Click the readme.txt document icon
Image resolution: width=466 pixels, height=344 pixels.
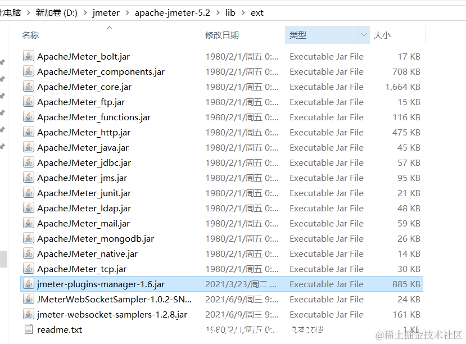pos(29,329)
